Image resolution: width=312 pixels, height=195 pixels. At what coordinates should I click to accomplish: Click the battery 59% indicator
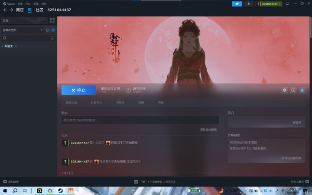194,191
